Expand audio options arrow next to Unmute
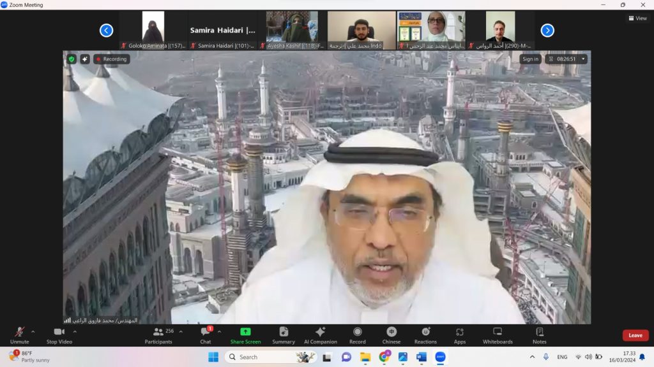The height and width of the screenshot is (367, 654). tap(33, 331)
